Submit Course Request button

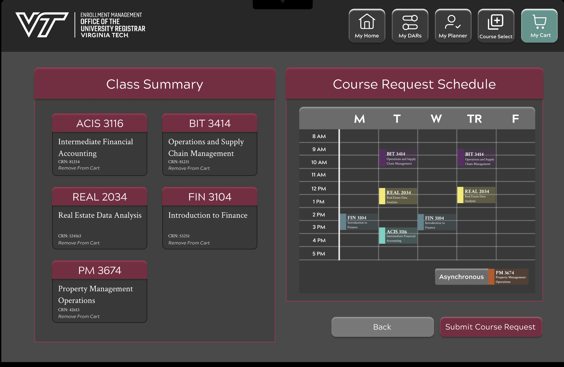[x=491, y=327]
